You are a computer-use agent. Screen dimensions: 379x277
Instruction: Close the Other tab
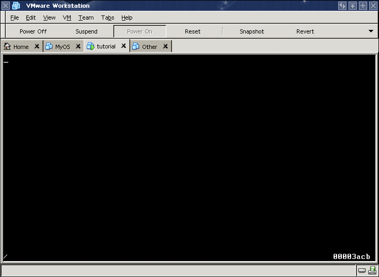pyautogui.click(x=165, y=46)
